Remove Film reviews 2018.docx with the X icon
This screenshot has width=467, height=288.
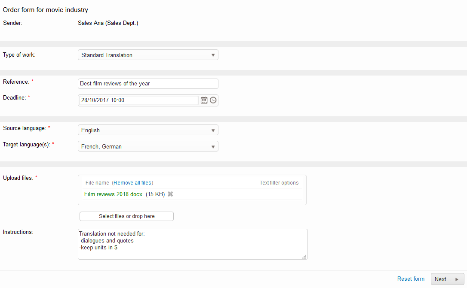170,194
